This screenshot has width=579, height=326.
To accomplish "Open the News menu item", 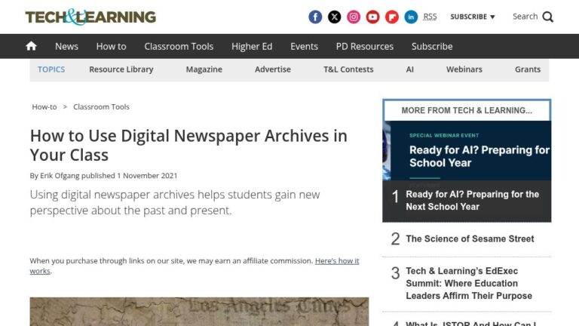I will click(x=66, y=46).
